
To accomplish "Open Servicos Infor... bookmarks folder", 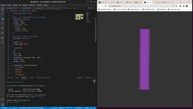I will (175, 9).
